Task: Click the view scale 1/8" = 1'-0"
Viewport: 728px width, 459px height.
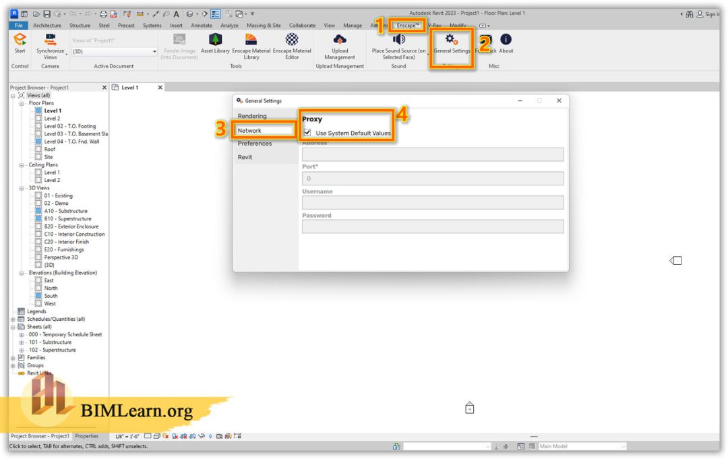Action: tap(127, 436)
